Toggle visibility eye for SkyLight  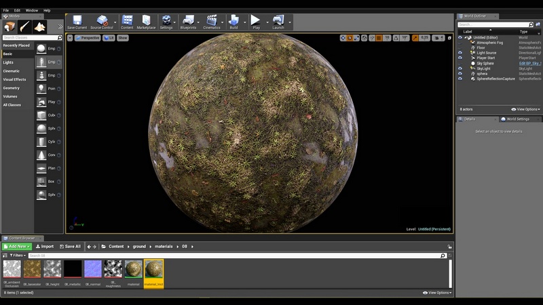tap(460, 68)
